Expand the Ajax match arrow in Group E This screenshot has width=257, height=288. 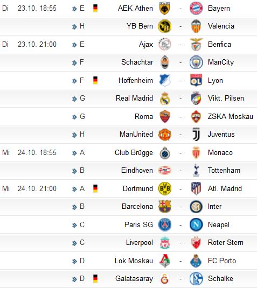click(74, 45)
